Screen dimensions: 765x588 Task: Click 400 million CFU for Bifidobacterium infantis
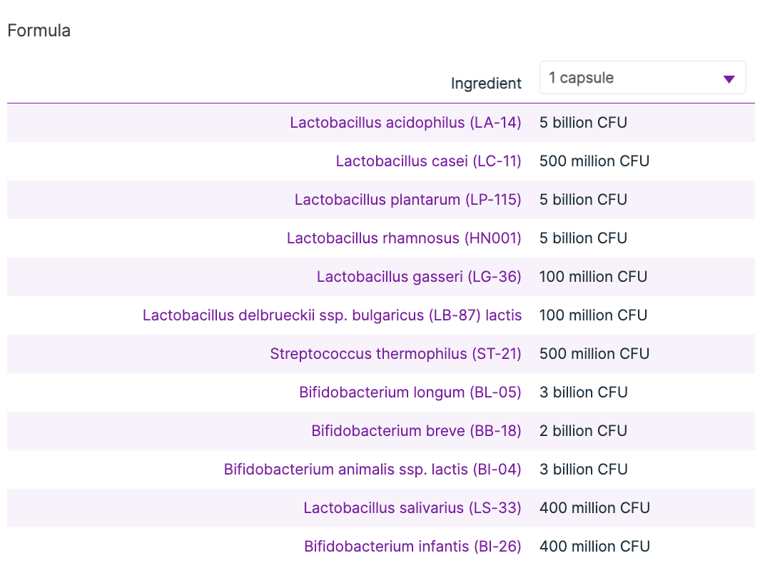point(594,547)
